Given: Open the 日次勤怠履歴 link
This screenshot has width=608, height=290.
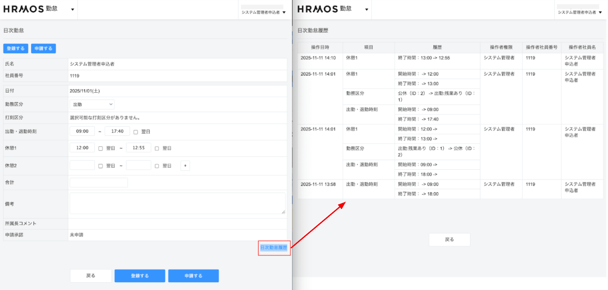Looking at the screenshot, I should point(274,248).
